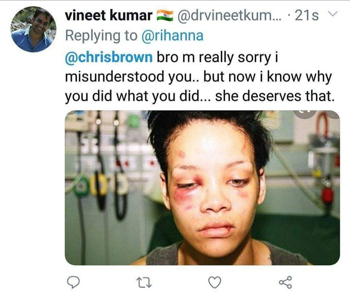Click the words 'she deserves that.'
This screenshot has height=294, width=350.
click(x=275, y=96)
